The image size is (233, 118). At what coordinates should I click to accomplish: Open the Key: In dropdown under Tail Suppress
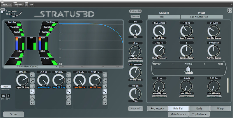click(187, 96)
